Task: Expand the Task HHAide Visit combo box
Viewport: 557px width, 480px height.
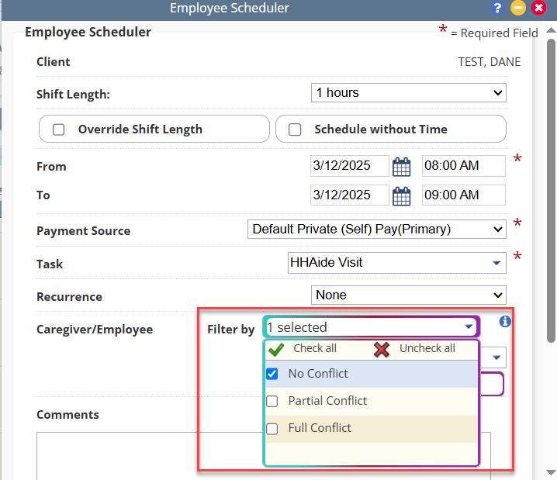Action: pyautogui.click(x=396, y=263)
